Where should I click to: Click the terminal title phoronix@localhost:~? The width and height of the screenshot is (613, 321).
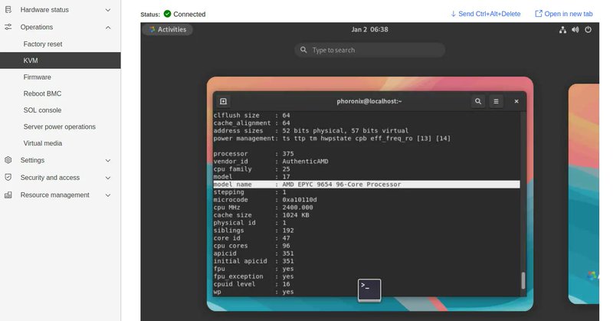[369, 101]
